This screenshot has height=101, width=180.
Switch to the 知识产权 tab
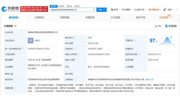click(141, 17)
